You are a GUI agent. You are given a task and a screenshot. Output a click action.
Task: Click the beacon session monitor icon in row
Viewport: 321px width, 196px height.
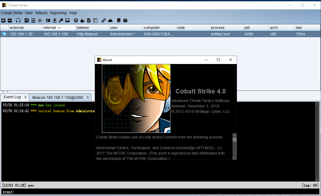coord(4,34)
